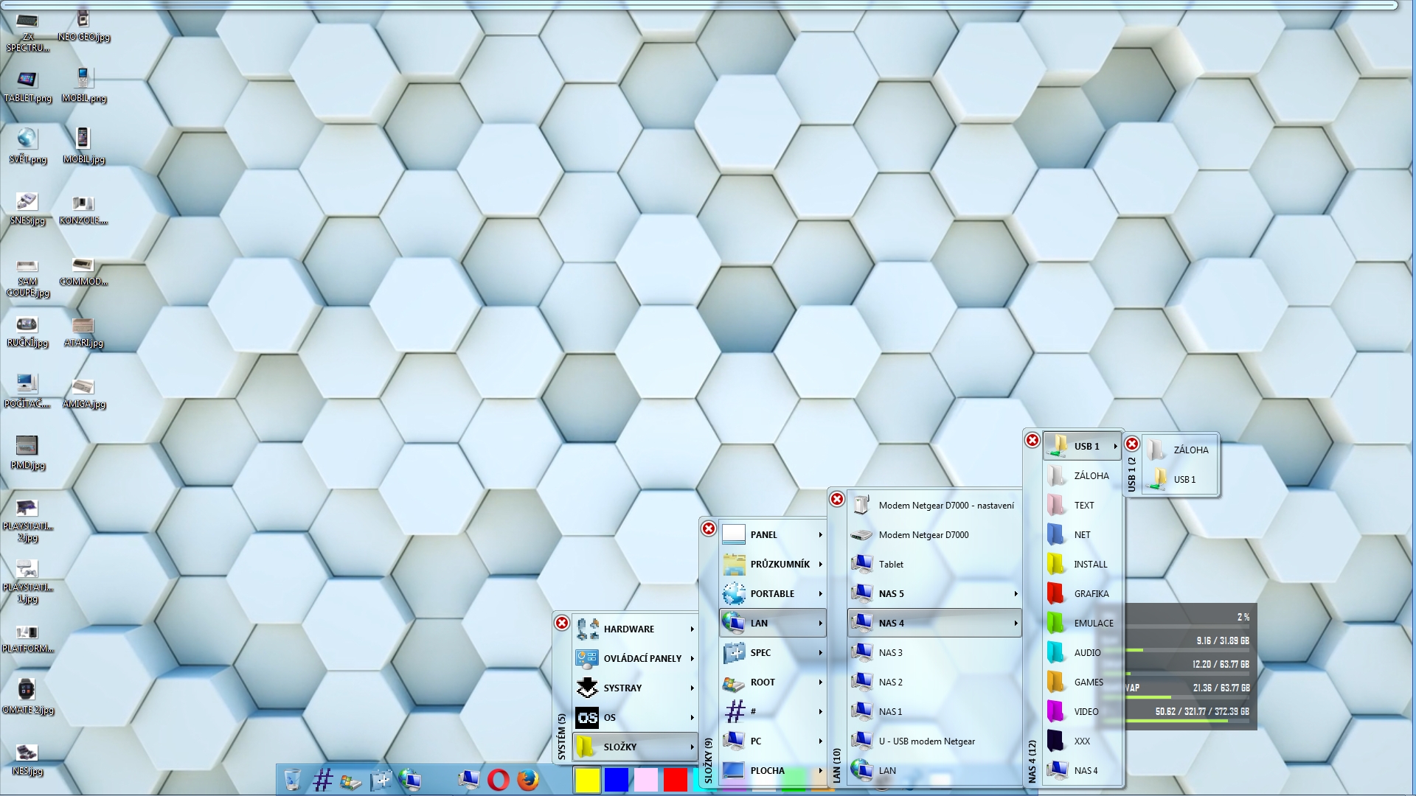Image resolution: width=1416 pixels, height=796 pixels.
Task: Open the TABLET.png desktop file
Action: tap(27, 85)
